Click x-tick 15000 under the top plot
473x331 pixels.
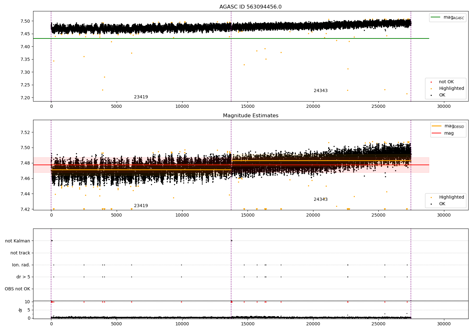point(248,107)
